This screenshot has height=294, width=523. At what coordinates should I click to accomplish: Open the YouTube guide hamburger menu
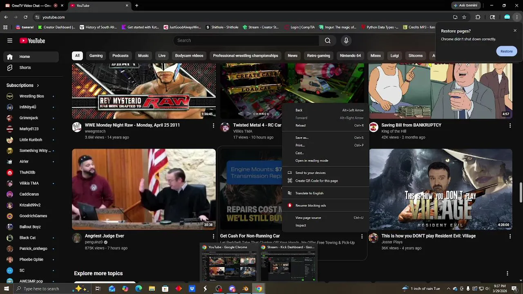tap(10, 40)
